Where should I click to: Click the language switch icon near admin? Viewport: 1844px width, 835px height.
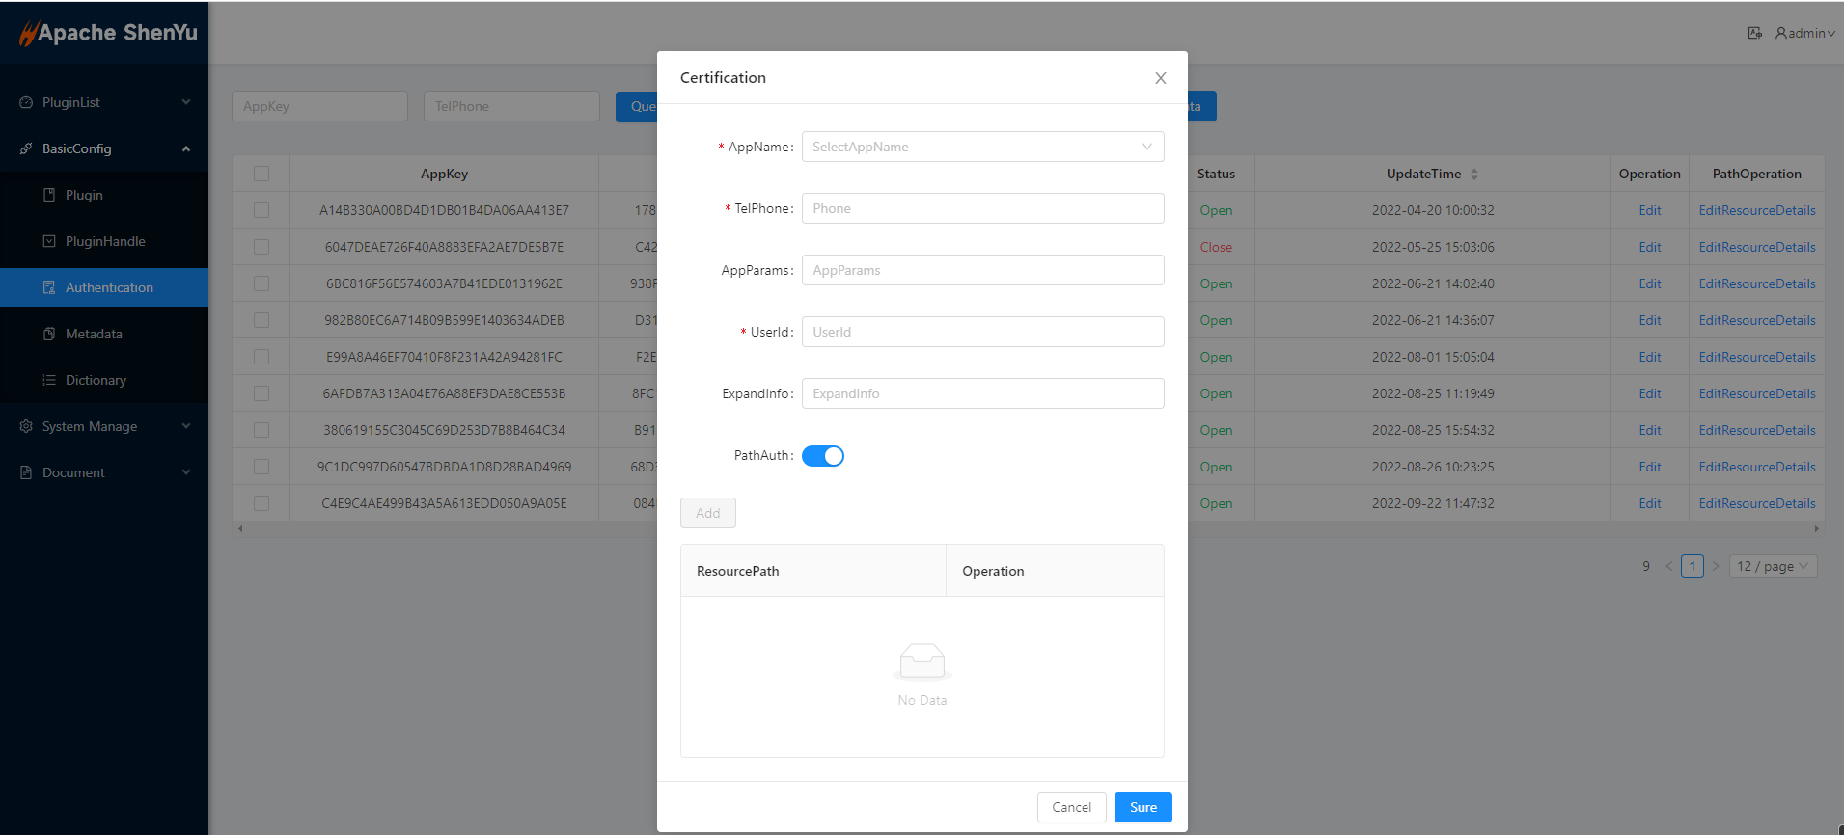1755,33
